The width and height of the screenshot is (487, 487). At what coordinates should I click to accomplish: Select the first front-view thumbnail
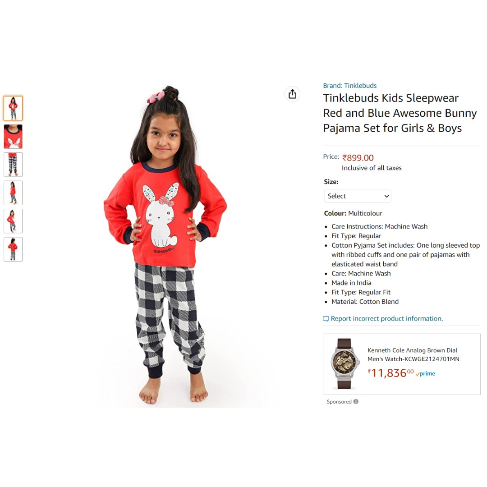coord(13,108)
